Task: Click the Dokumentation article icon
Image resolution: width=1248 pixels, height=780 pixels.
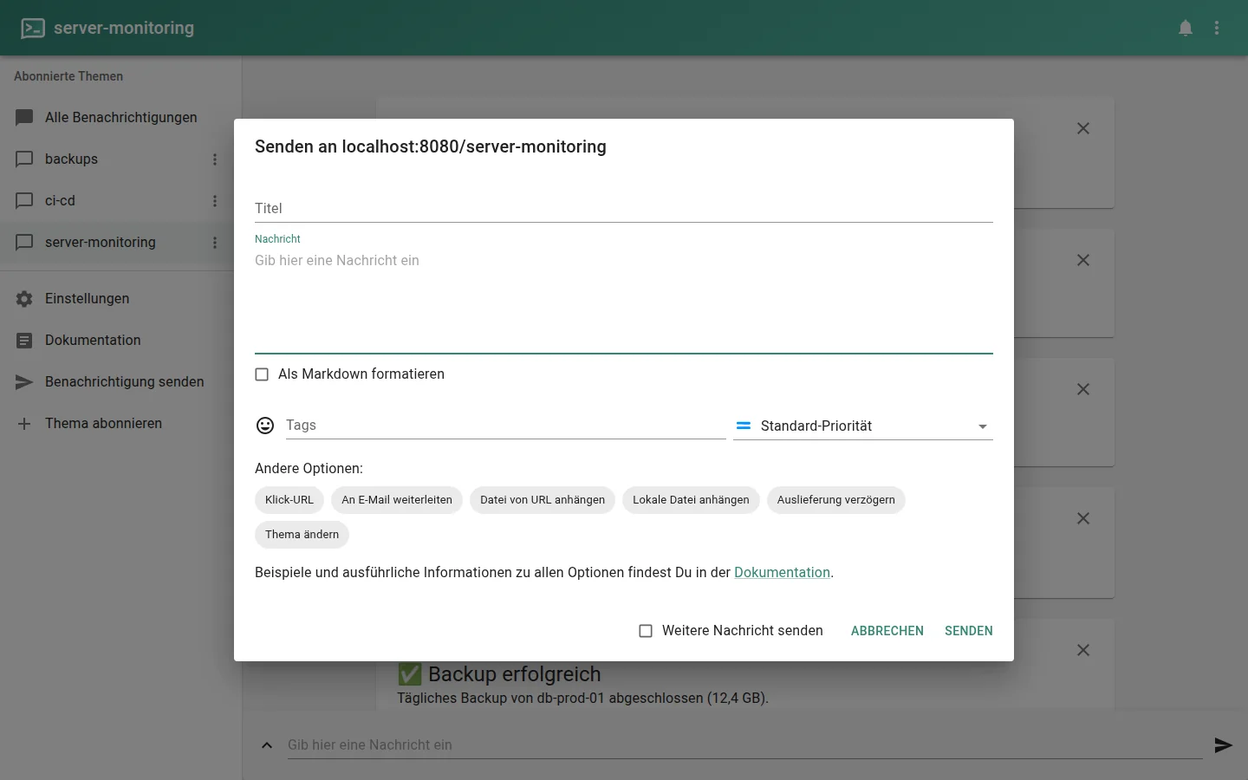Action: tap(24, 341)
